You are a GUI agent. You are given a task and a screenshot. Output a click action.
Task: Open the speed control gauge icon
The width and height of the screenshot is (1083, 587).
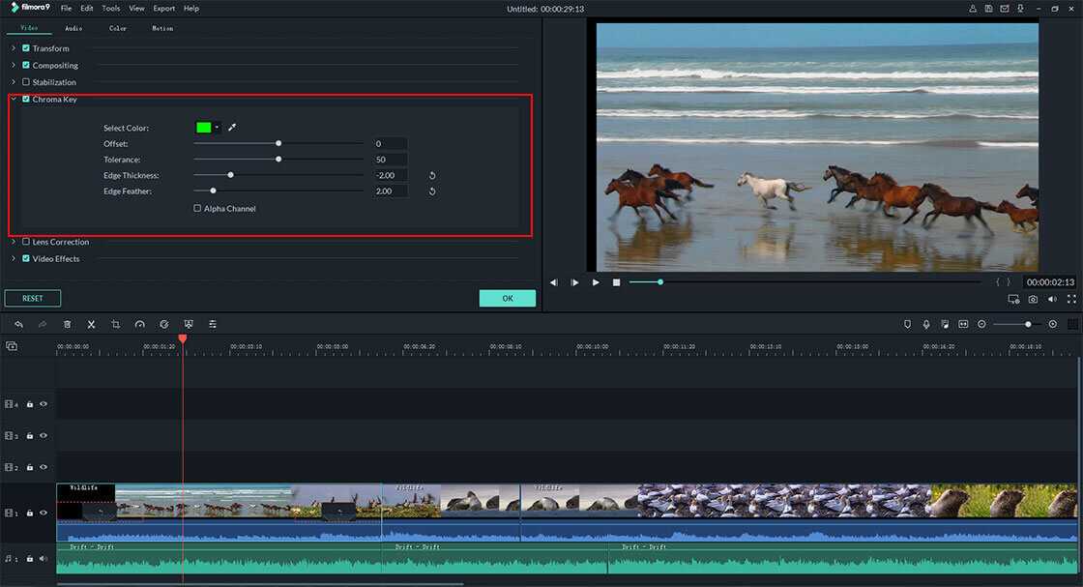[139, 324]
